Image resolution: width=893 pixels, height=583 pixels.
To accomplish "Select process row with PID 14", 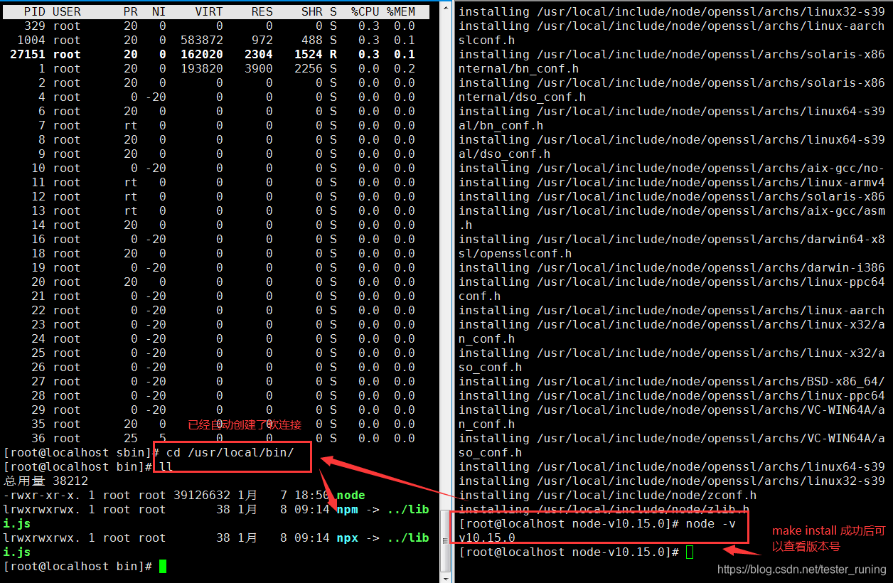I will click(x=216, y=225).
